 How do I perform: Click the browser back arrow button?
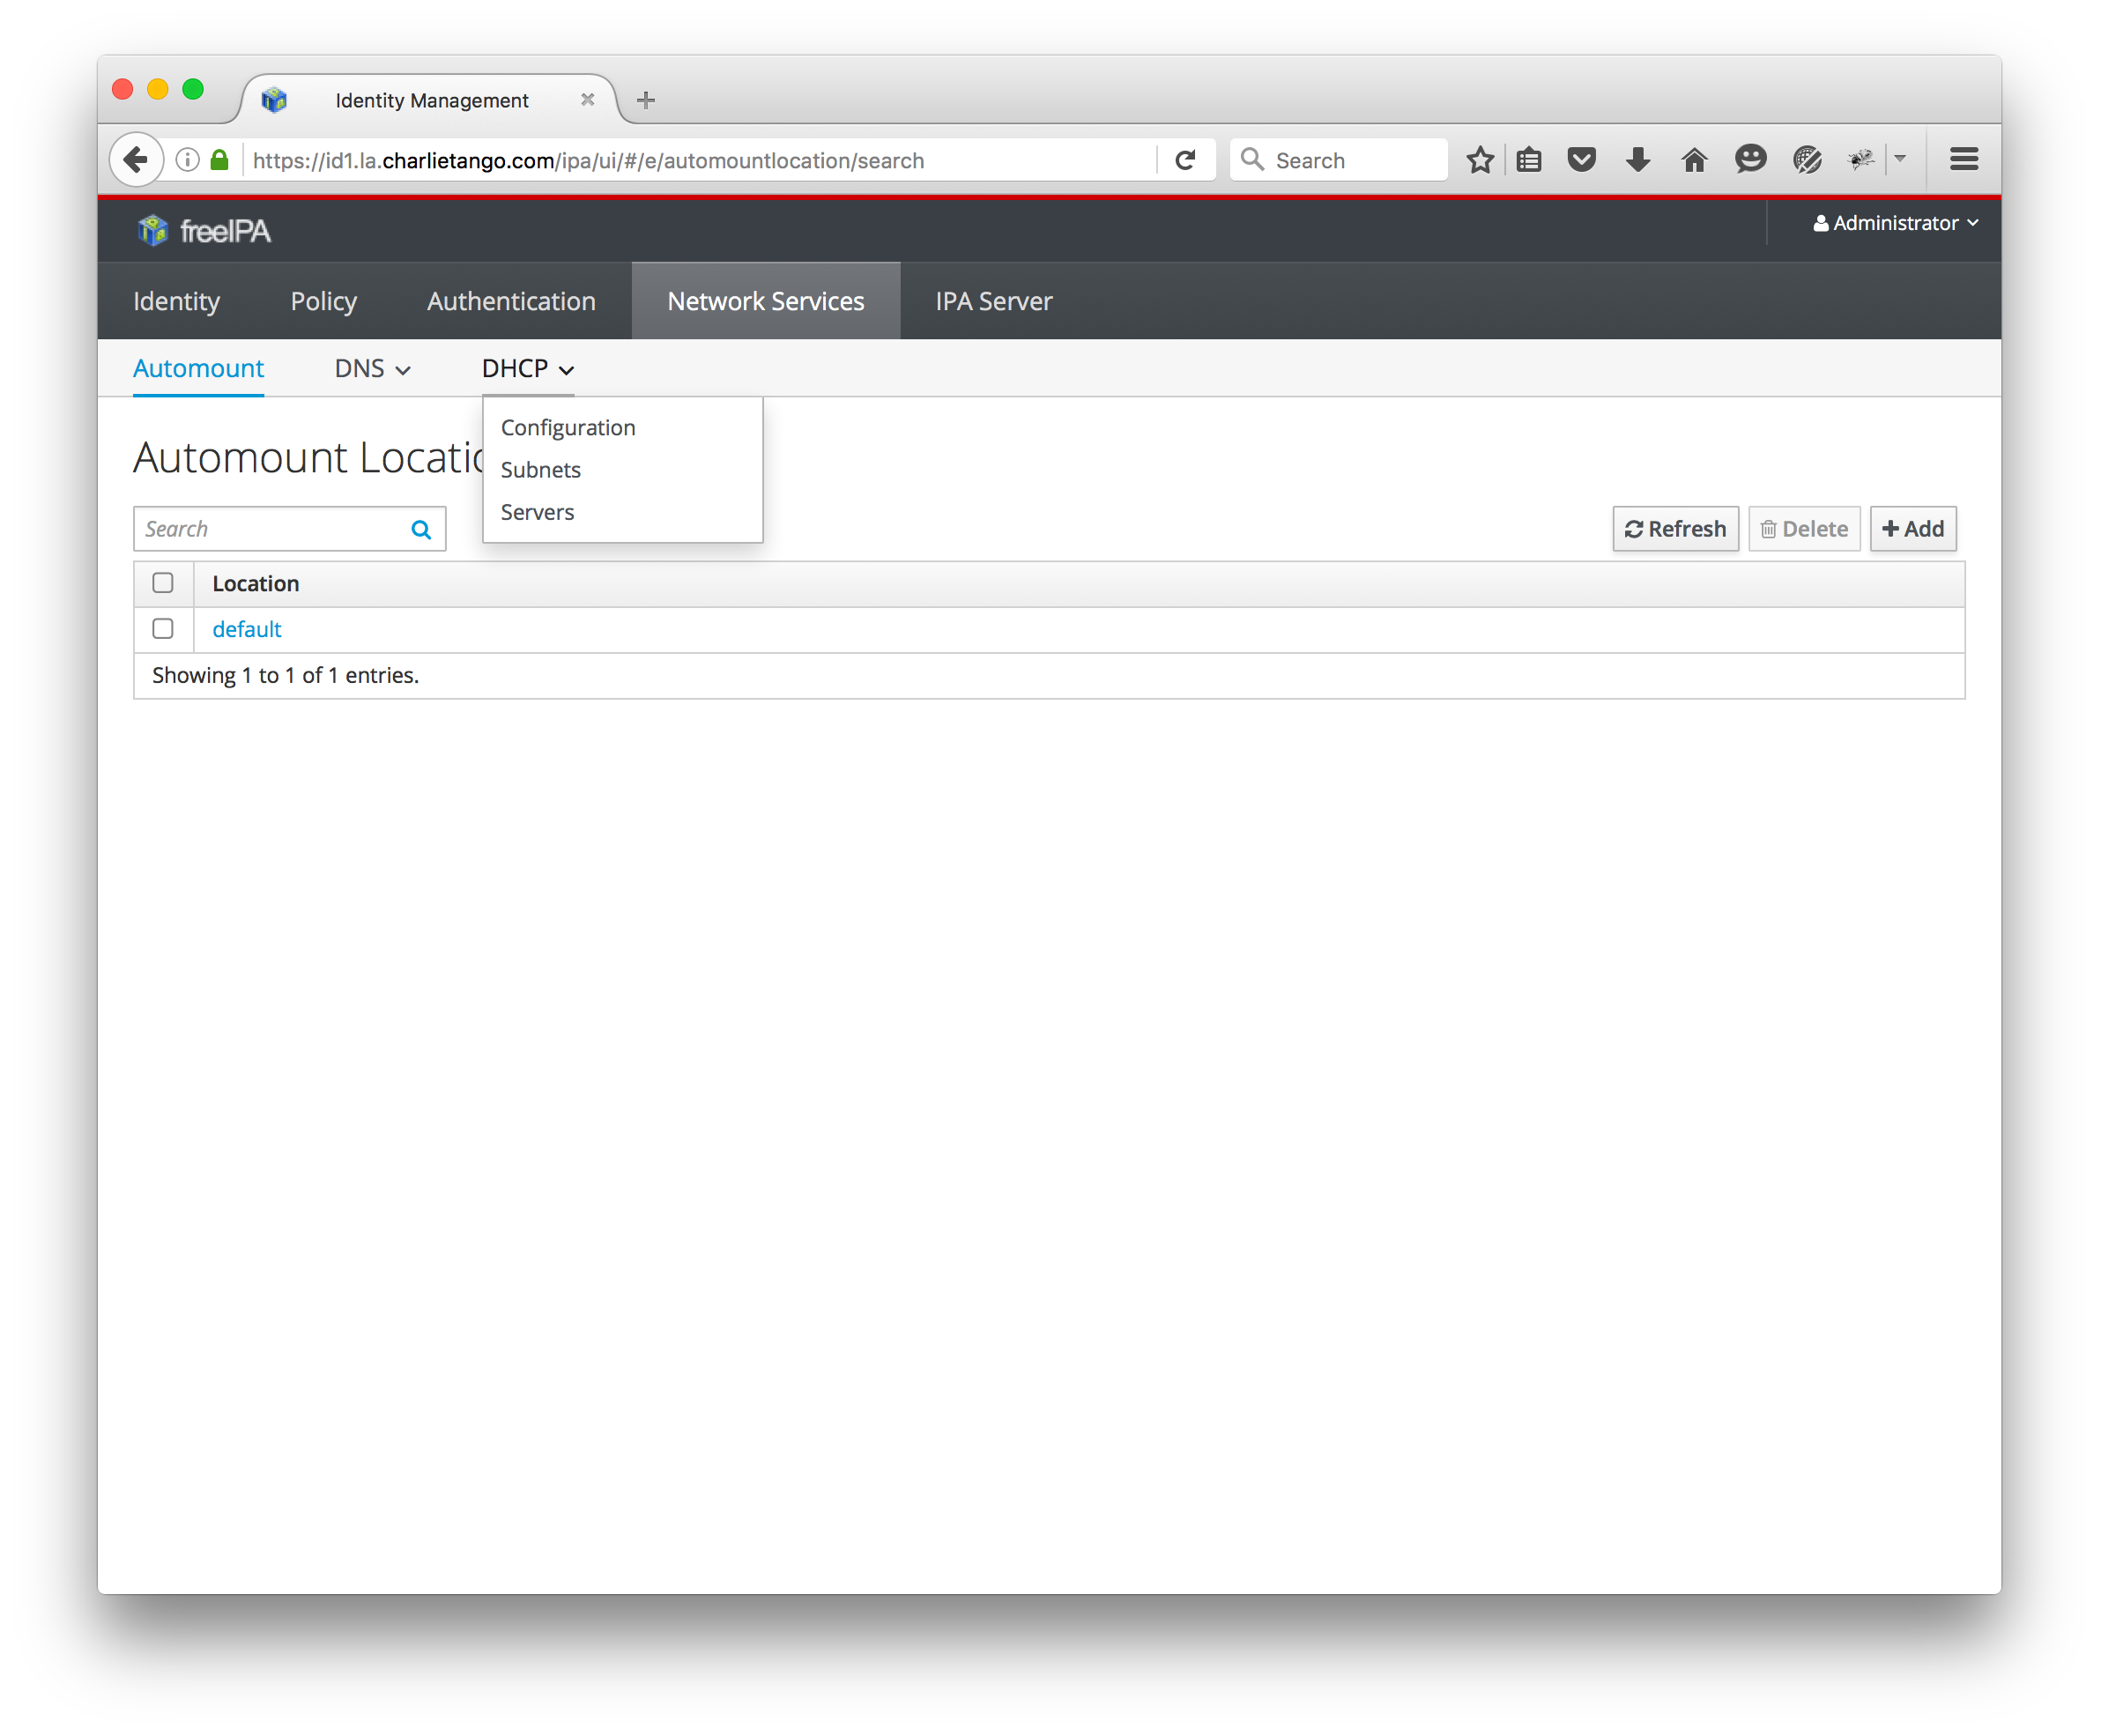tap(136, 160)
